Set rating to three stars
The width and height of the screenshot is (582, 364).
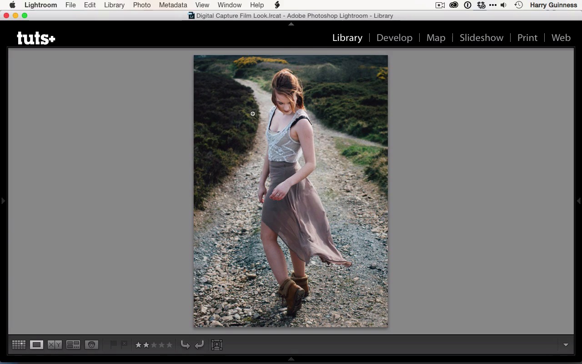154,345
